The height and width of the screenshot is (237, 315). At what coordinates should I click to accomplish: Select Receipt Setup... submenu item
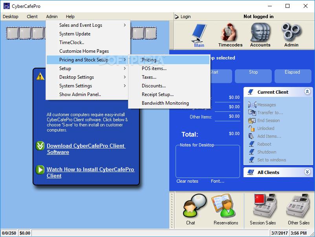(169, 94)
